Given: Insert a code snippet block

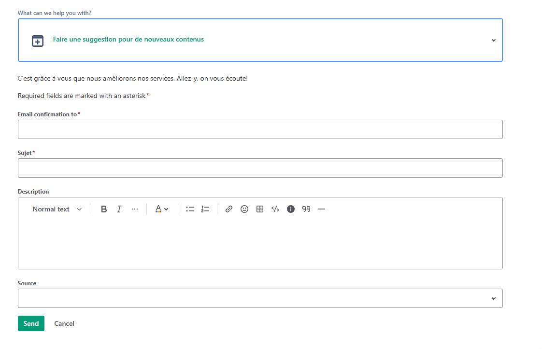Looking at the screenshot, I should pos(275,209).
